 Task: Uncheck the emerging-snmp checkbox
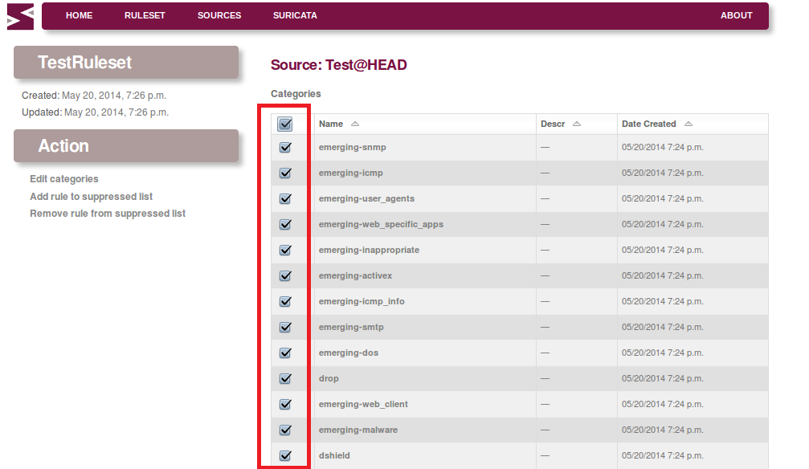coord(285,147)
